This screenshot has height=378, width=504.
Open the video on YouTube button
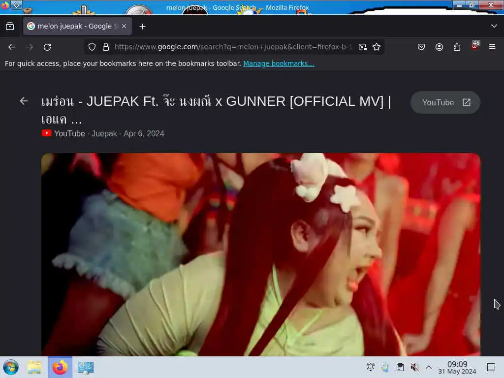coord(445,102)
